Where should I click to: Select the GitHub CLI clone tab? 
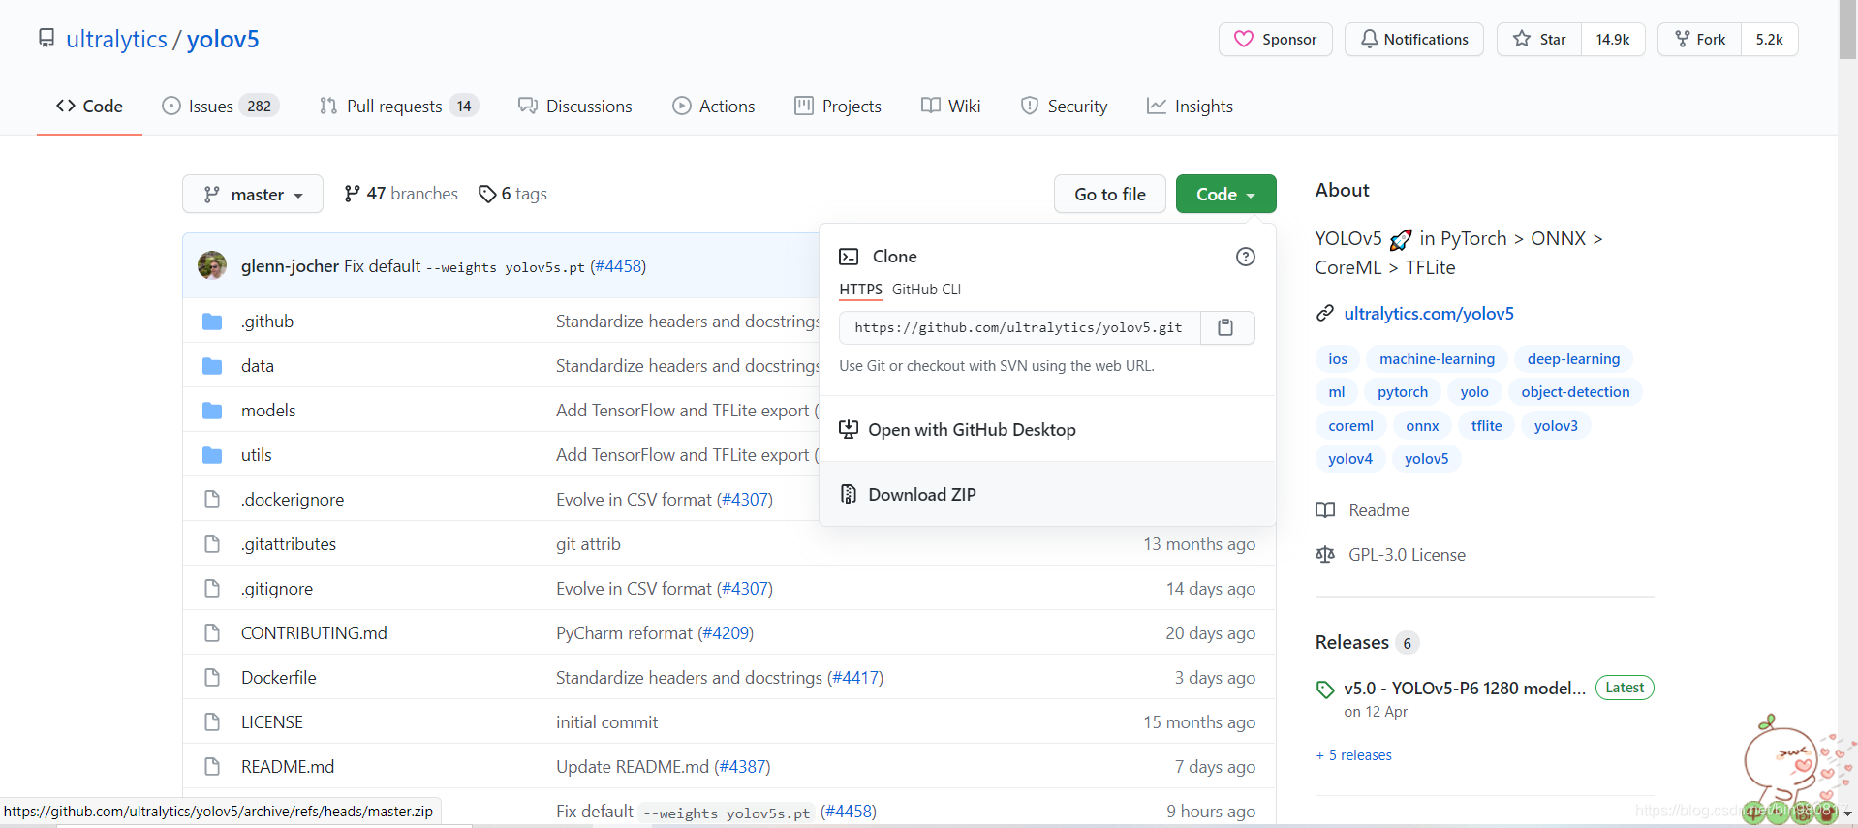926,290
